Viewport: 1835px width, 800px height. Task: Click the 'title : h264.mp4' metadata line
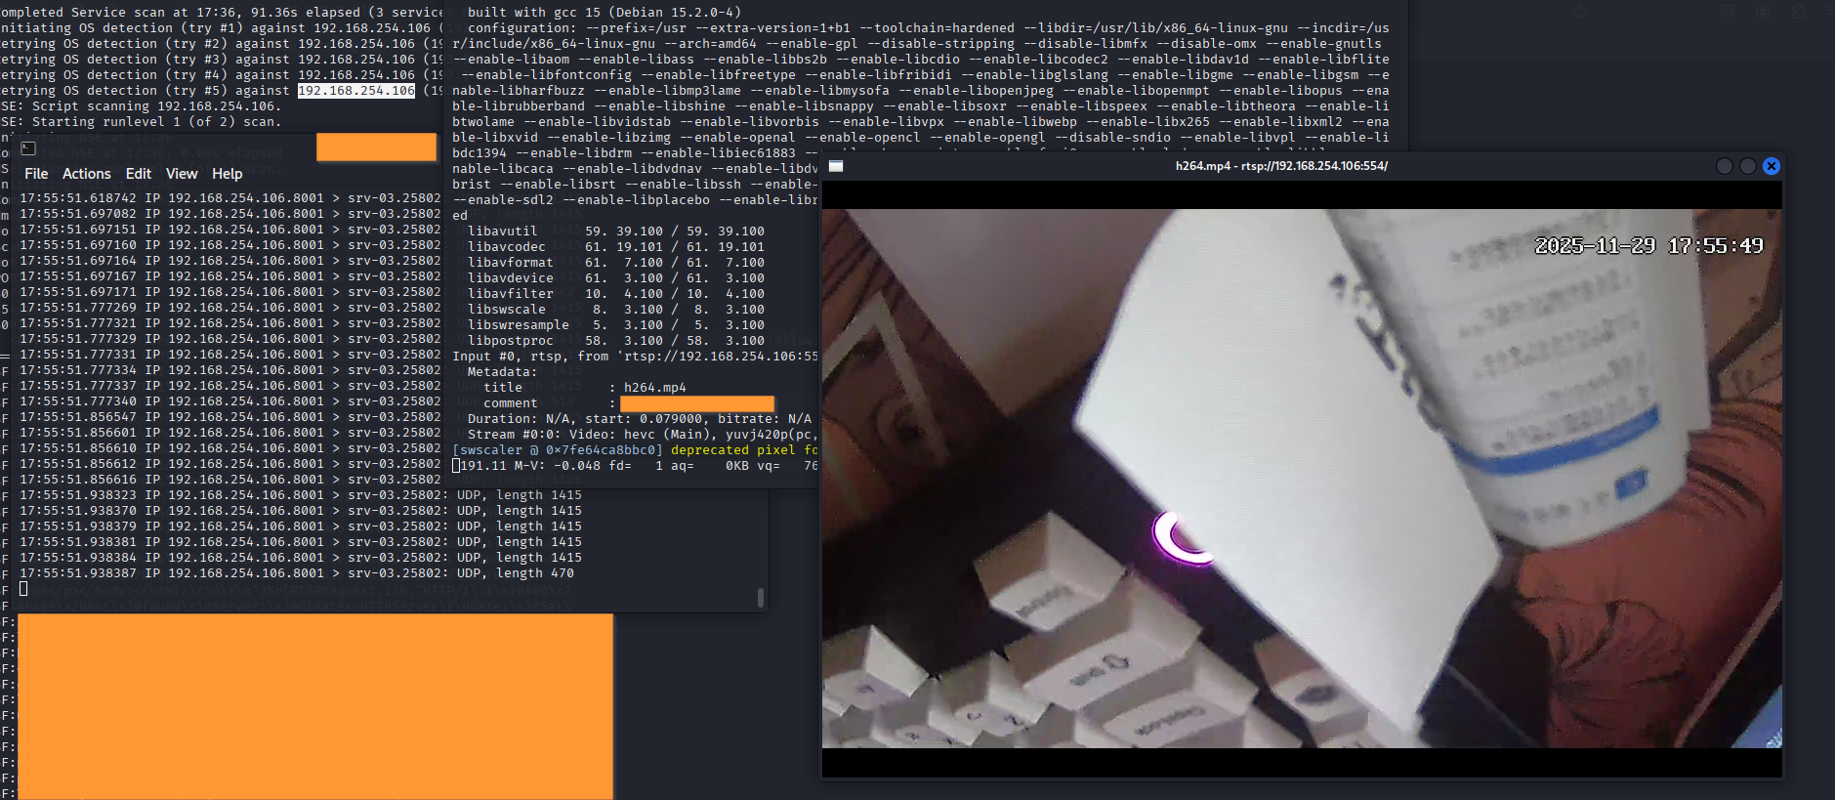click(x=584, y=388)
